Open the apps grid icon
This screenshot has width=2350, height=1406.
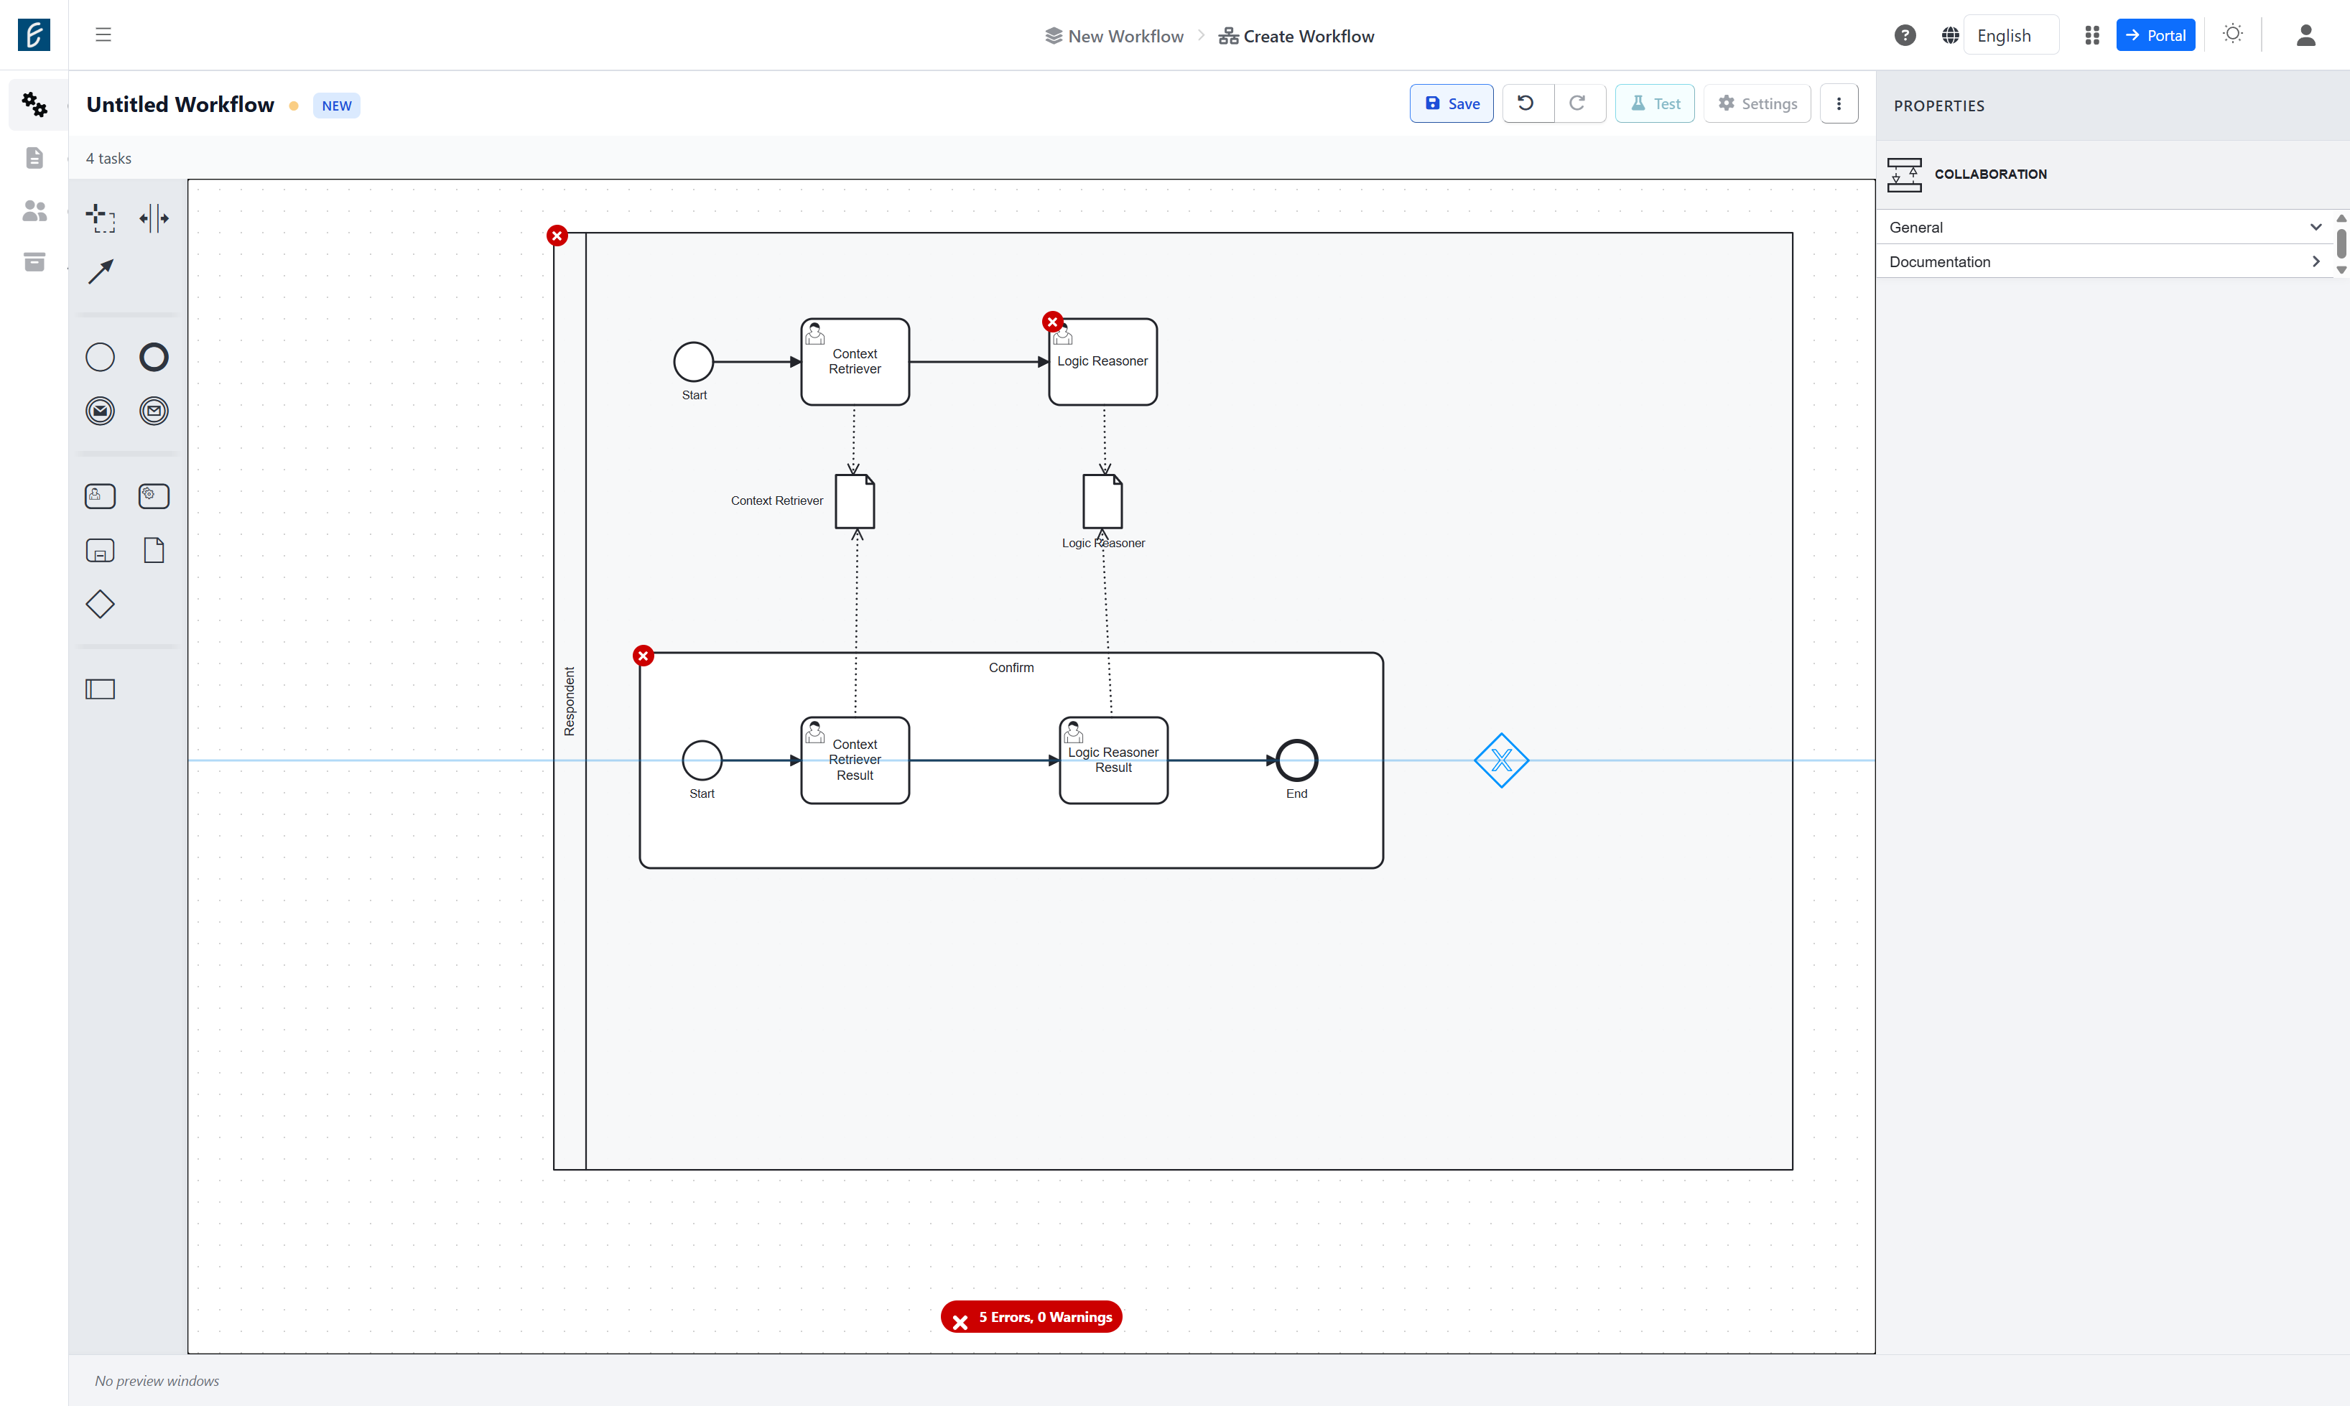click(x=2092, y=36)
